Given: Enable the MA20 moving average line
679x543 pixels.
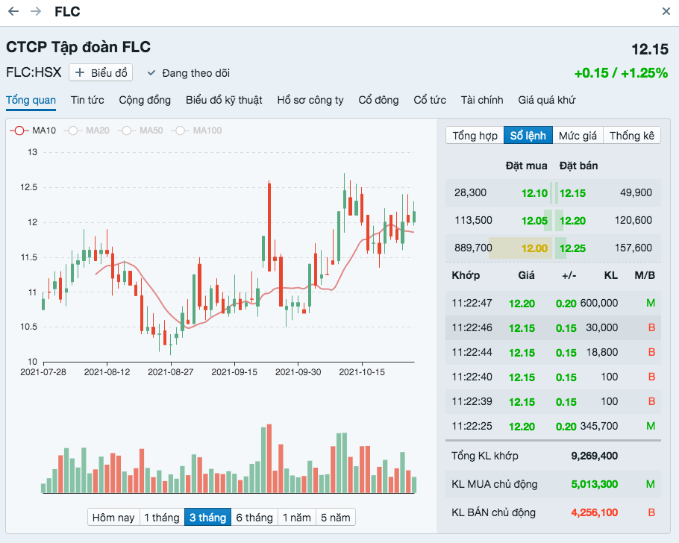Looking at the screenshot, I should click(x=87, y=131).
